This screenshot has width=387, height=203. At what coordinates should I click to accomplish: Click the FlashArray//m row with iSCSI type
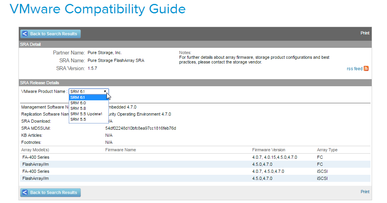coord(195,178)
